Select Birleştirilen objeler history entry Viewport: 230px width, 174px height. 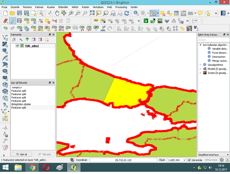point(21,104)
